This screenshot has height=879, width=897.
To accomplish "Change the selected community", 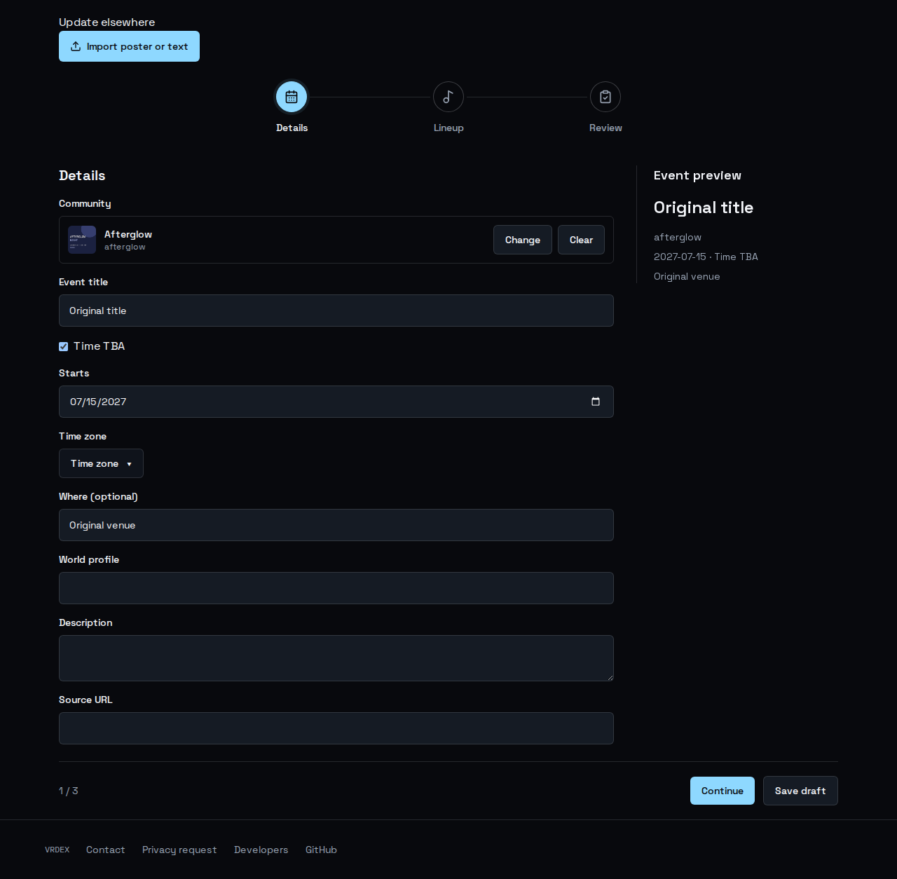I will 523,240.
